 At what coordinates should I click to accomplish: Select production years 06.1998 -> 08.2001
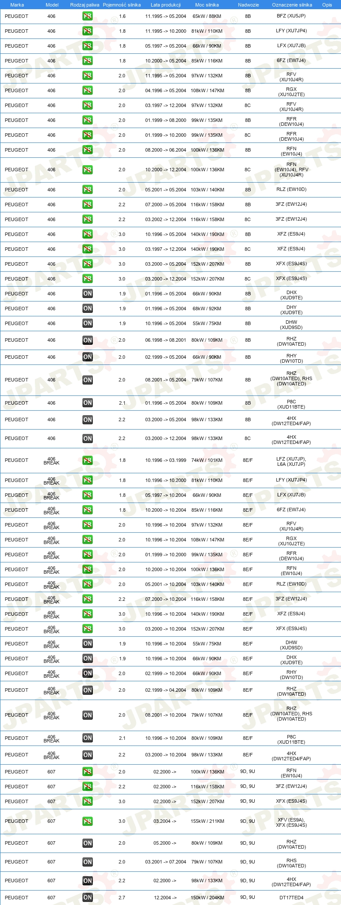166,340
